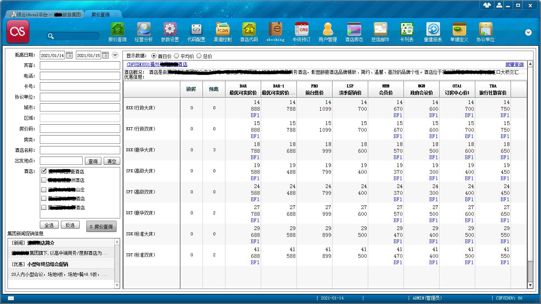Image resolution: width=541 pixels, height=304 pixels.
Task: Launch the ebooking tool
Action: (275, 29)
